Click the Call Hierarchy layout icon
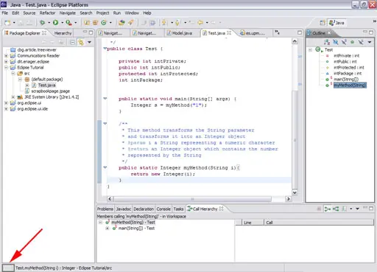The height and width of the screenshot is (272, 377). (x=345, y=209)
